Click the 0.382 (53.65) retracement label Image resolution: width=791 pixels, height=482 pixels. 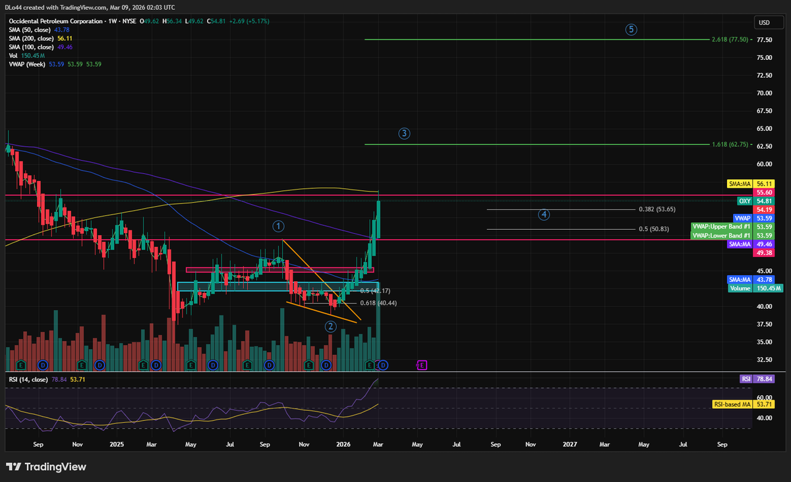tap(657, 209)
